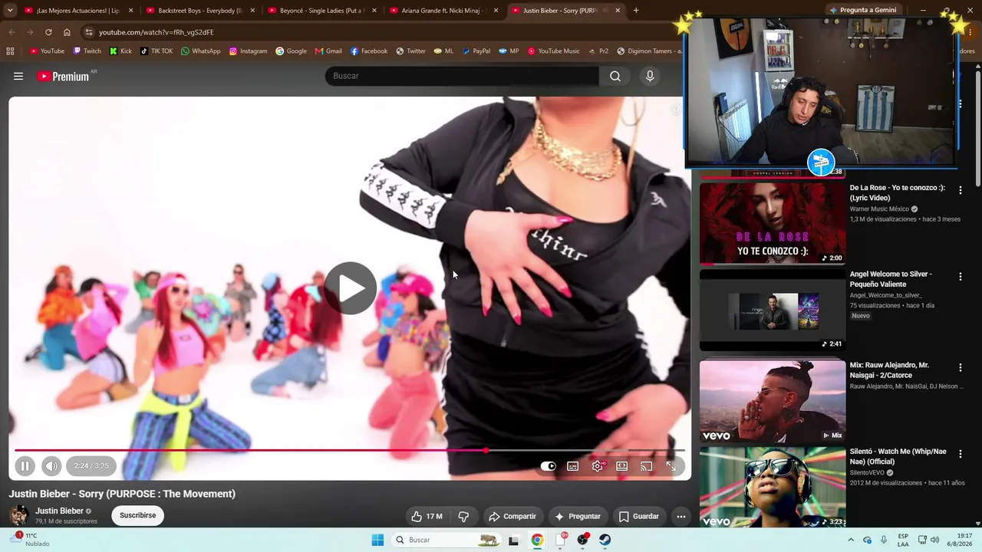Subscribe using the Suscribirse button

(138, 515)
